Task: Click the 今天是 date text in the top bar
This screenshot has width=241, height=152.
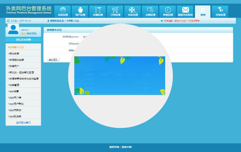Action: [x=21, y=20]
